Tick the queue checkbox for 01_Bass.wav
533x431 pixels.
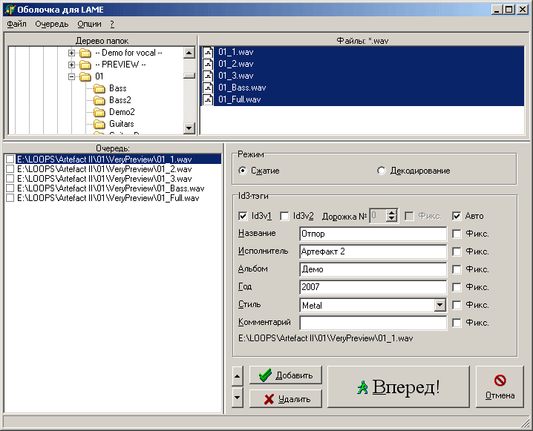click(x=10, y=188)
